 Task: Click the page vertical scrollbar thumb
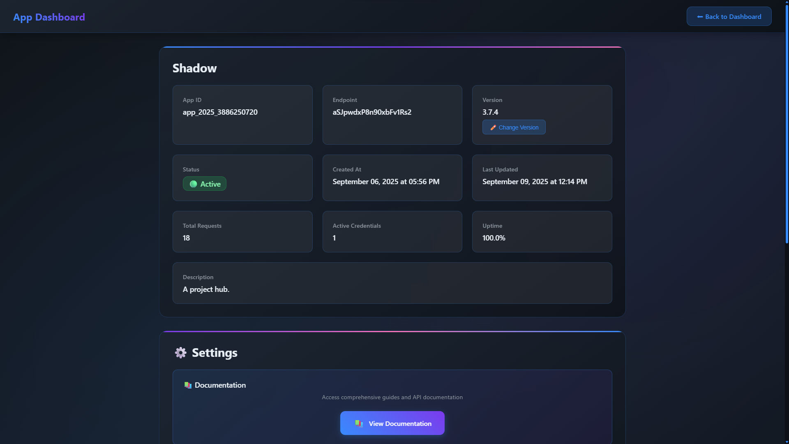(x=787, y=123)
